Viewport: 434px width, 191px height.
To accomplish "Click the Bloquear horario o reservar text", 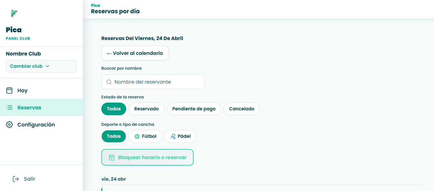I will [152, 157].
